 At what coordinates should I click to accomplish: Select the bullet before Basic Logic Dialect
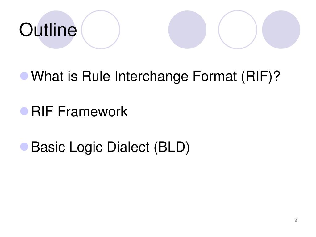[24, 147]
